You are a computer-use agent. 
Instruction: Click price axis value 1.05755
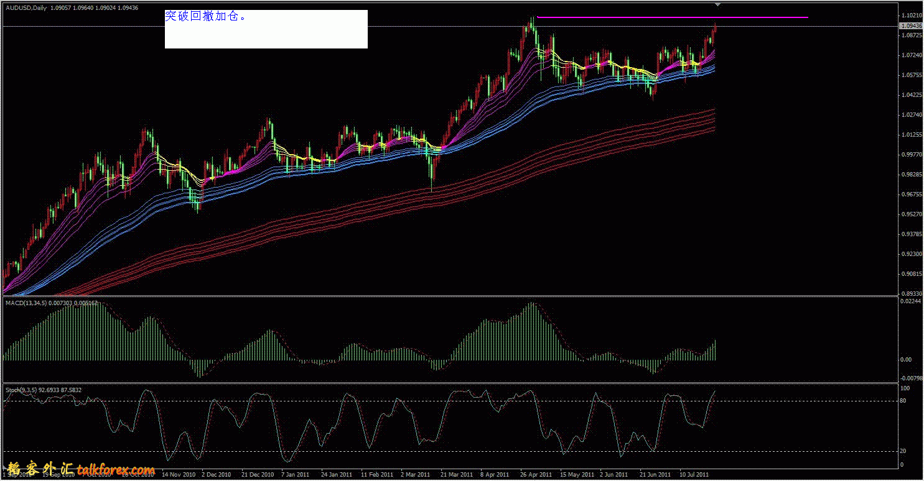[911, 75]
